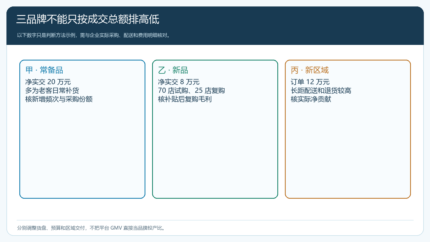The width and height of the screenshot is (430, 242).
Task: Select the text 净实交 8 万元
Action: [179, 82]
